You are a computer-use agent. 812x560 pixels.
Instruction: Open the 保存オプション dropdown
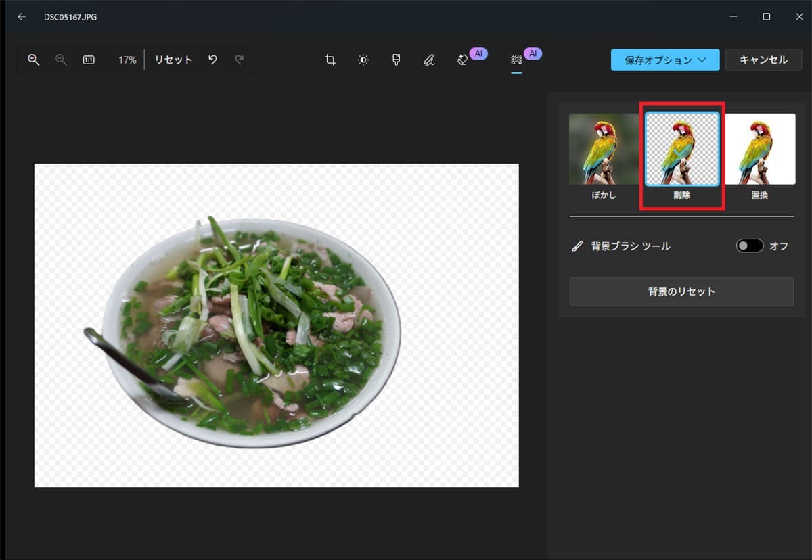point(664,60)
